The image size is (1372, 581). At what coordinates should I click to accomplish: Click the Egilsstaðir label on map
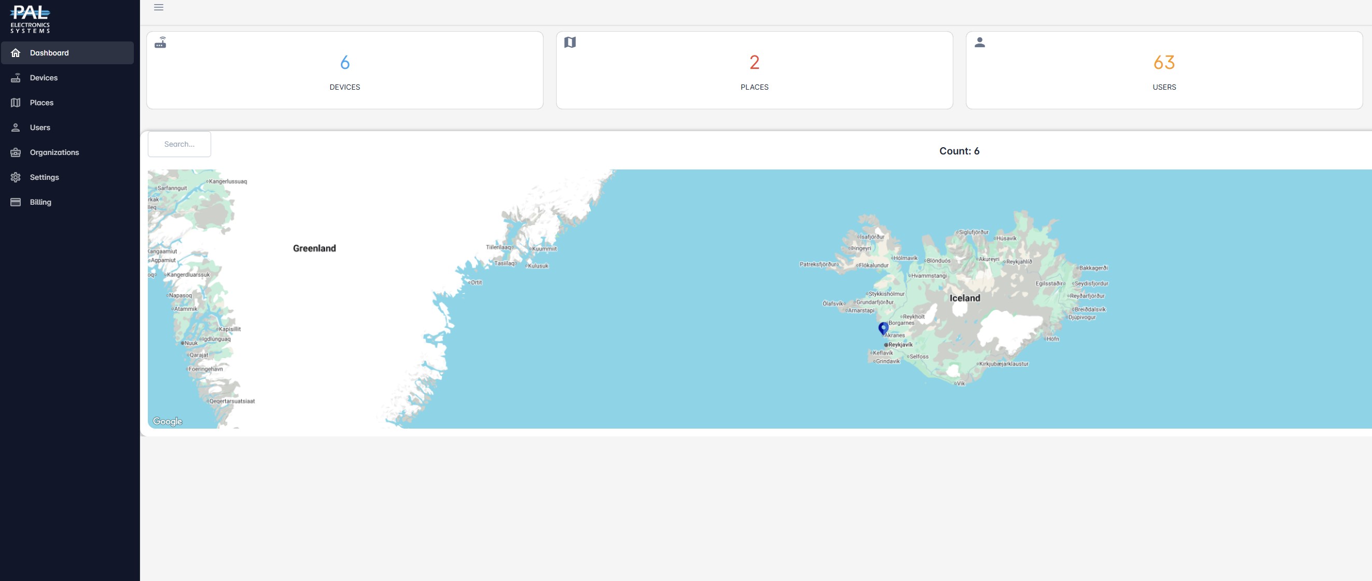tap(1049, 284)
